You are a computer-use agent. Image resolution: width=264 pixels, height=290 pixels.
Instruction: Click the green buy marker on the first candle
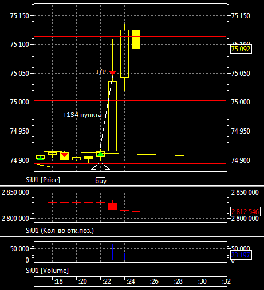40,158
